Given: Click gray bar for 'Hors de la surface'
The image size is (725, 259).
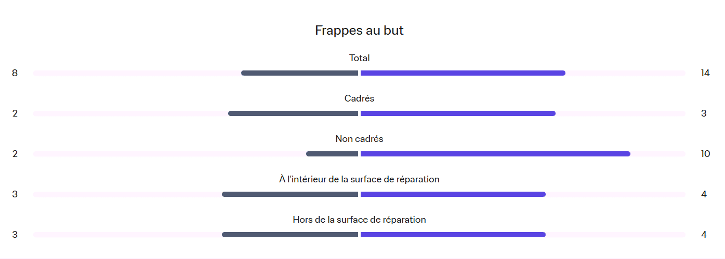Looking at the screenshot, I should [290, 235].
